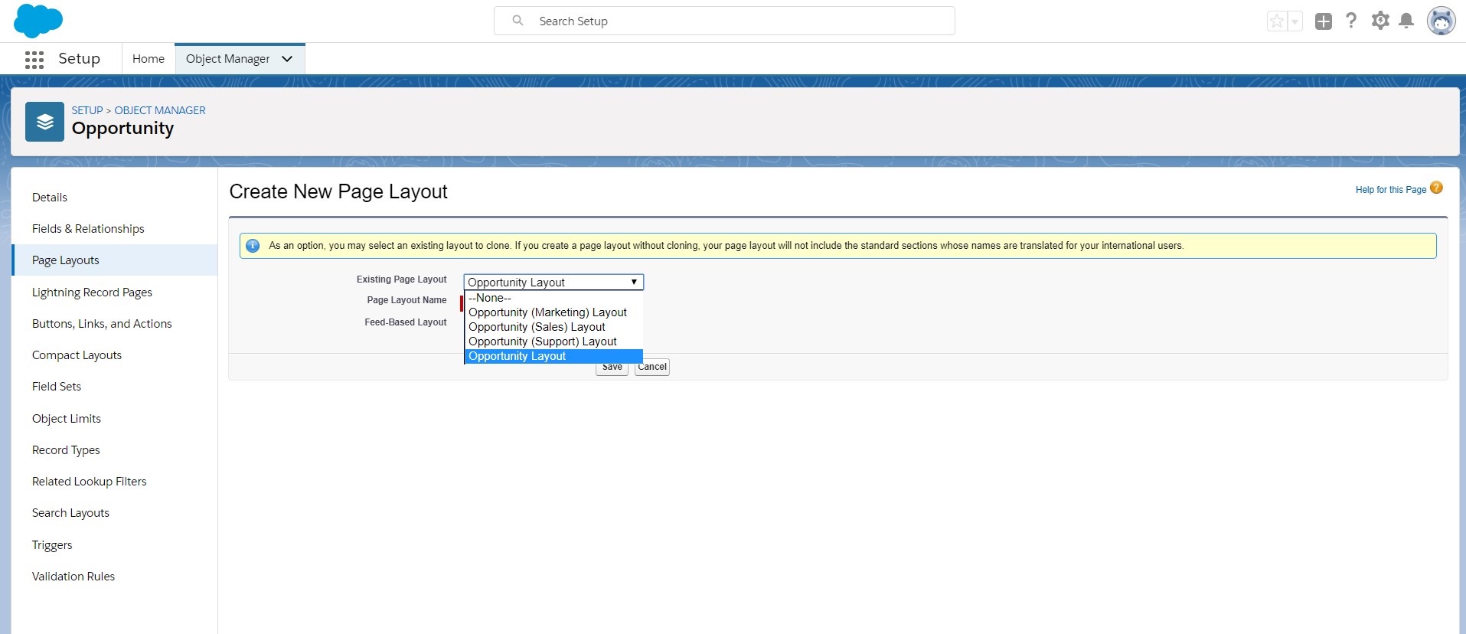This screenshot has width=1466, height=634.
Task: Open Buttons, Links, and Actions
Action: tap(102, 324)
